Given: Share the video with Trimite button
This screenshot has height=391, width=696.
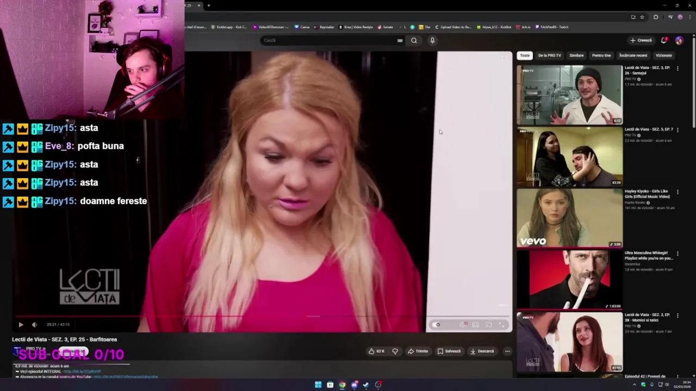Looking at the screenshot, I should click(418, 351).
